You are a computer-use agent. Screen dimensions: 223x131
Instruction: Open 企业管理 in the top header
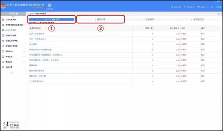216,7
